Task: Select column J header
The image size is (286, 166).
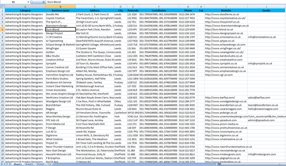Action: click(x=266, y=7)
